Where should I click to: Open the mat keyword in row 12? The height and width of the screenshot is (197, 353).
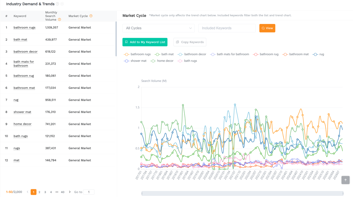(x=17, y=160)
